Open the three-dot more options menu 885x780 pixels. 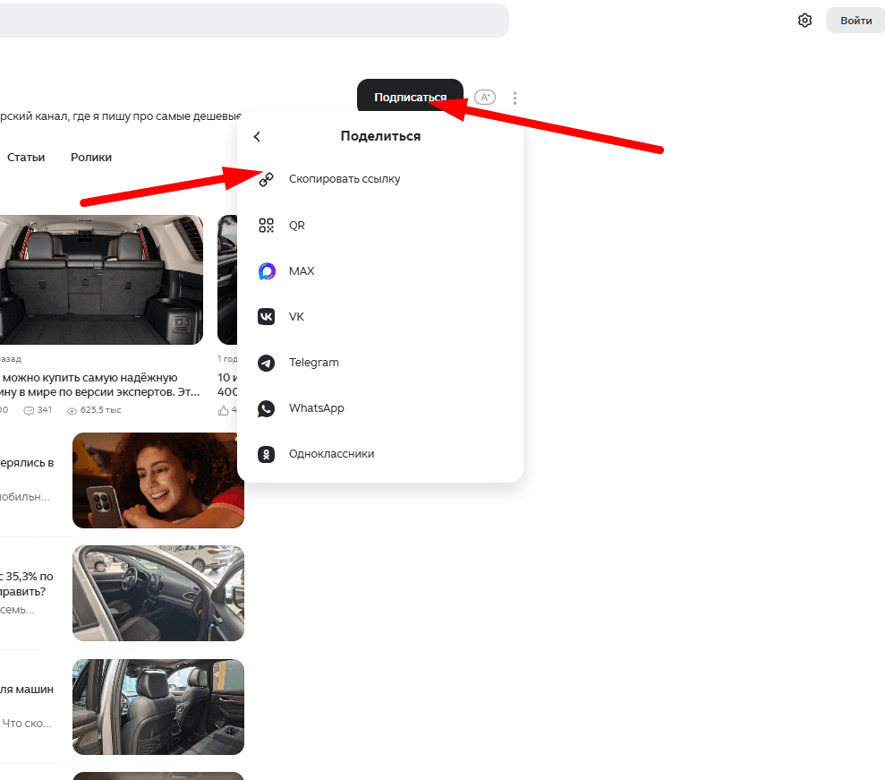coord(515,98)
